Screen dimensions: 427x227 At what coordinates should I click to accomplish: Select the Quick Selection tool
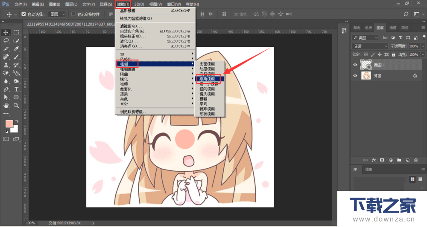pyautogui.click(x=16, y=41)
